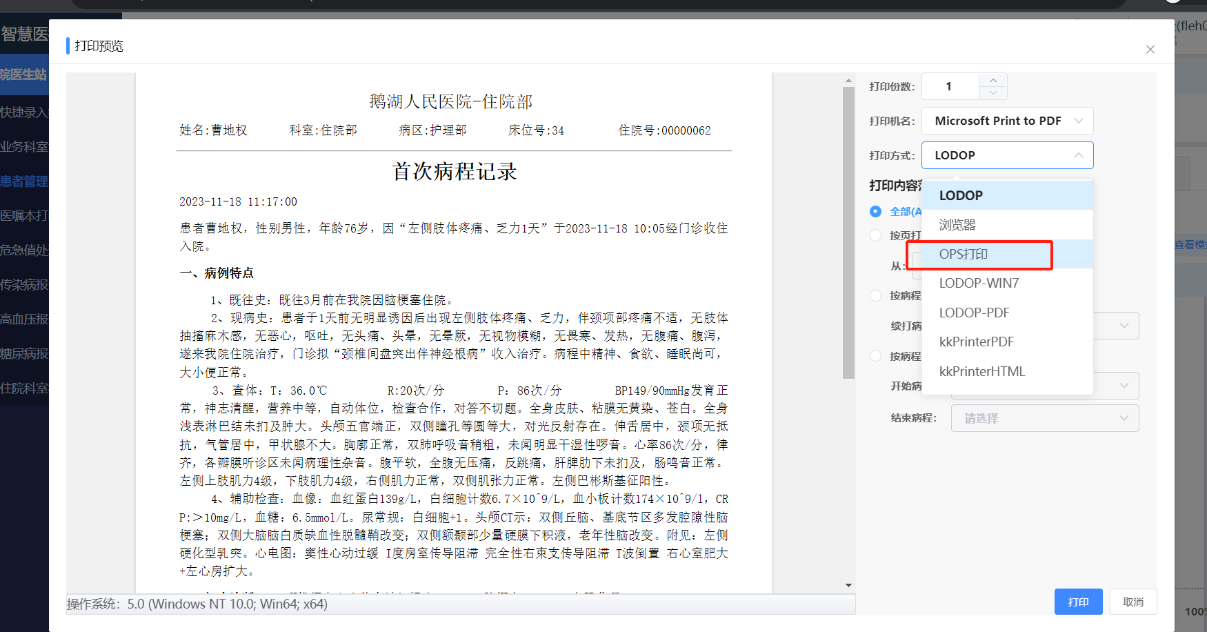
Task: Click chevron icon of 续打病程 selector
Action: coord(1124,326)
